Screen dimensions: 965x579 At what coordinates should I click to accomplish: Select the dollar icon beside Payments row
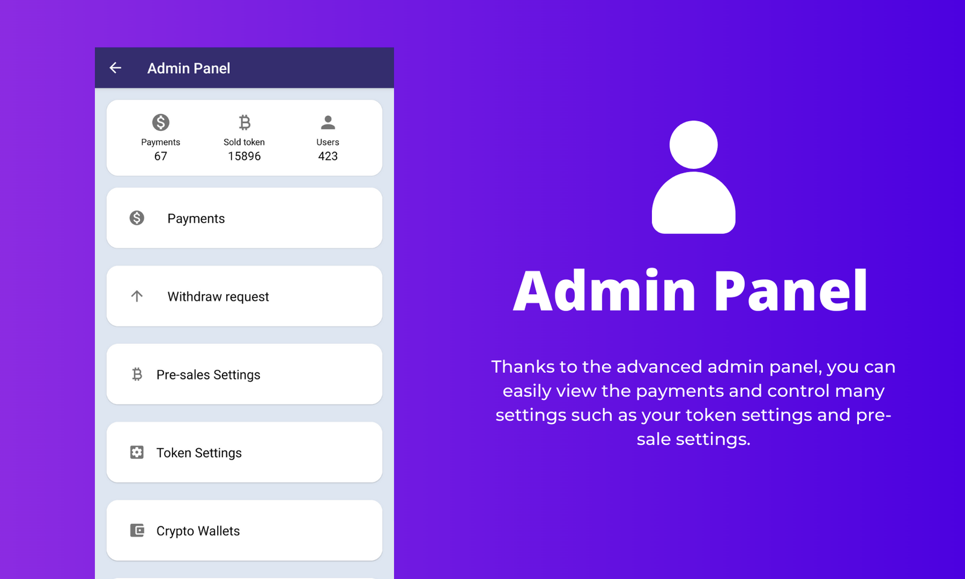137,218
